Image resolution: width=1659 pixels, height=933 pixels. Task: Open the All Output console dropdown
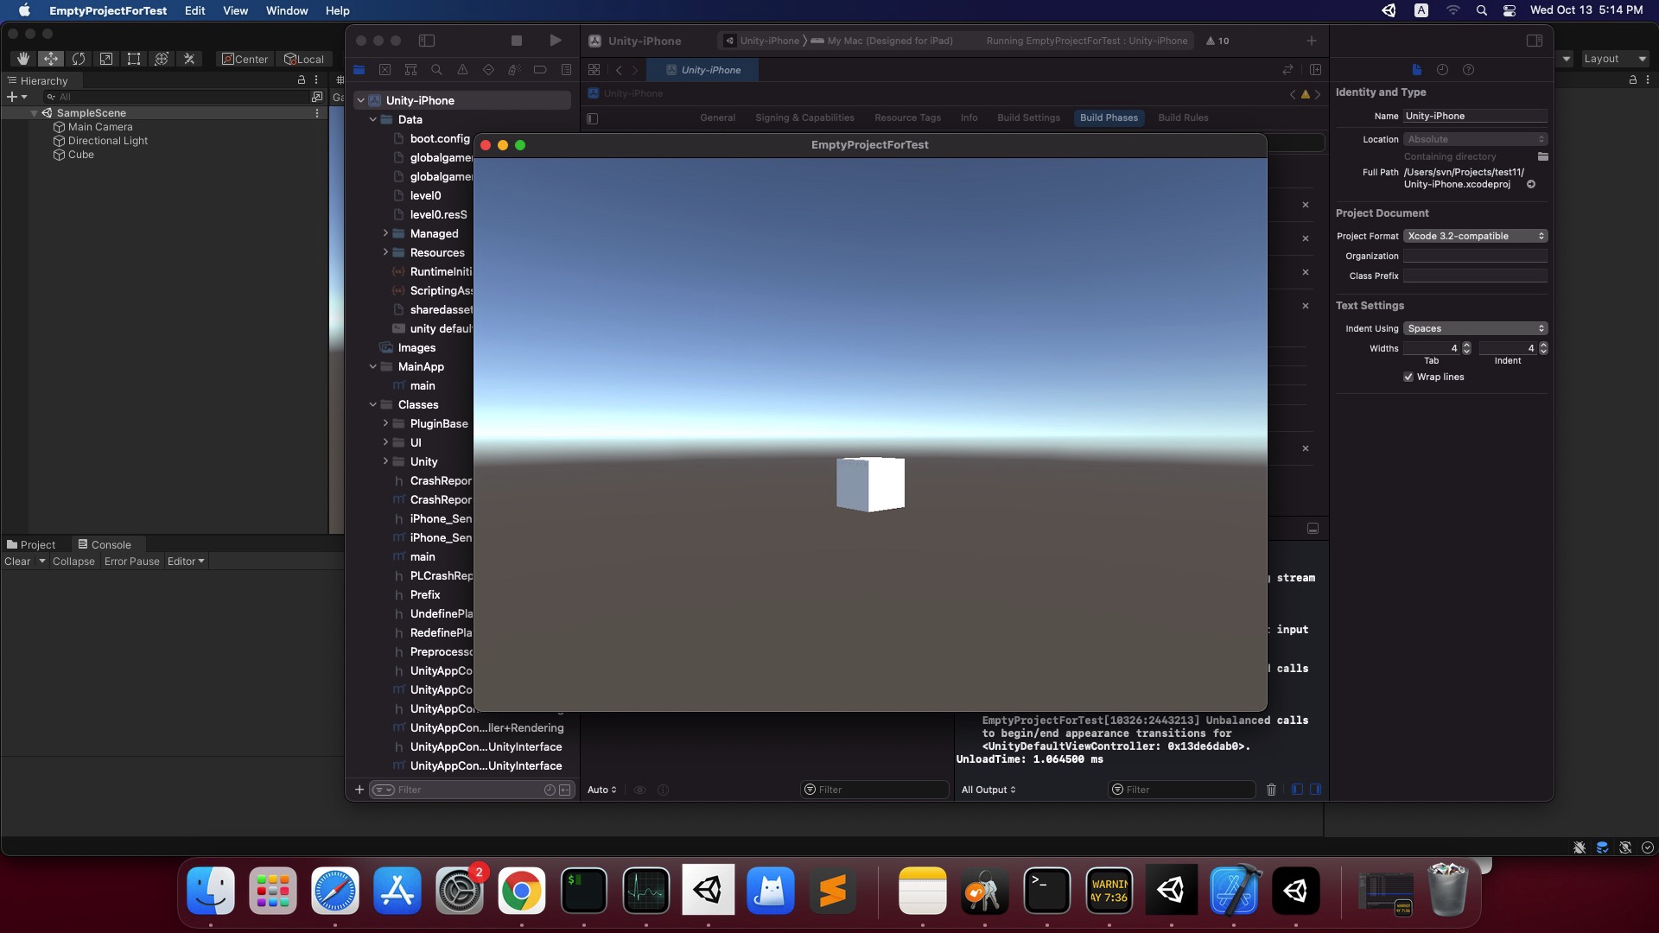[988, 790]
